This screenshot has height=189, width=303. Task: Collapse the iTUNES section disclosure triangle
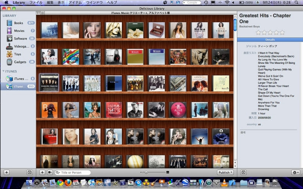click(3, 71)
